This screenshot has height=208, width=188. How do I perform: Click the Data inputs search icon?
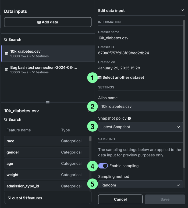coord(6,40)
